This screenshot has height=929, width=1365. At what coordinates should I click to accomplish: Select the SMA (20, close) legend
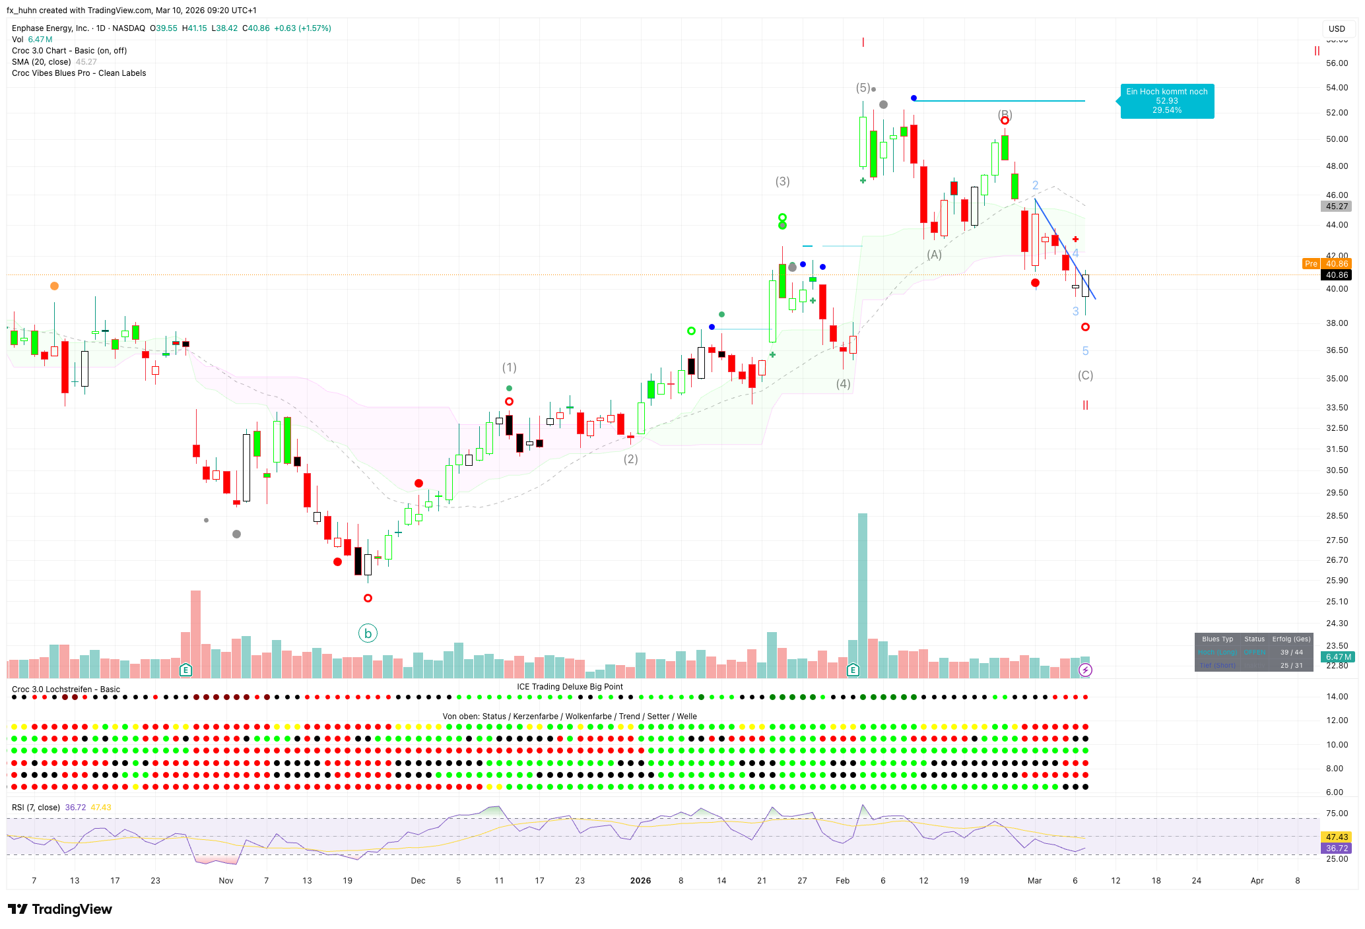41,62
